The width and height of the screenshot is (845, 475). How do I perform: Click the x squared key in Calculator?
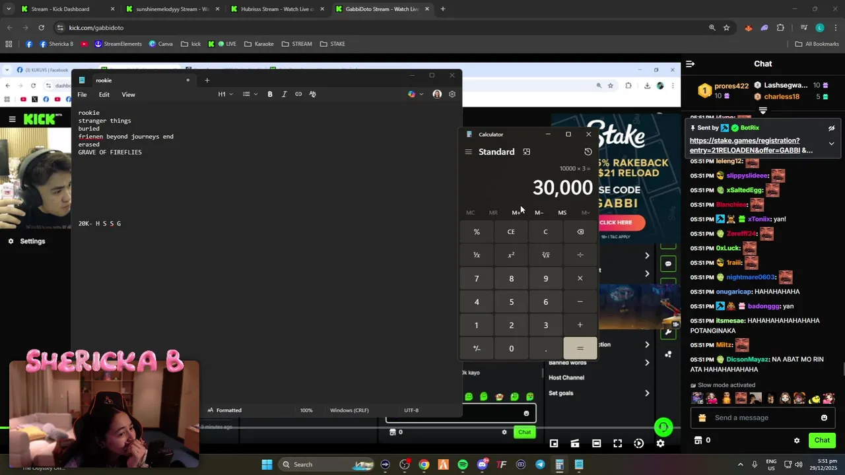511,255
